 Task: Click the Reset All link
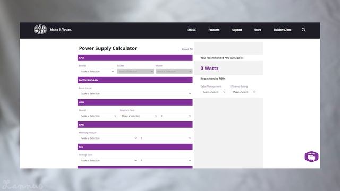pyautogui.click(x=187, y=49)
